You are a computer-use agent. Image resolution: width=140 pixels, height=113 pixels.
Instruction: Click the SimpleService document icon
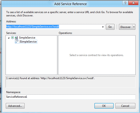[x=16, y=38]
